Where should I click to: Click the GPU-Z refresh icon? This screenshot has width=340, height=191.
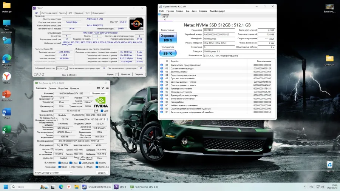[x=103, y=88]
